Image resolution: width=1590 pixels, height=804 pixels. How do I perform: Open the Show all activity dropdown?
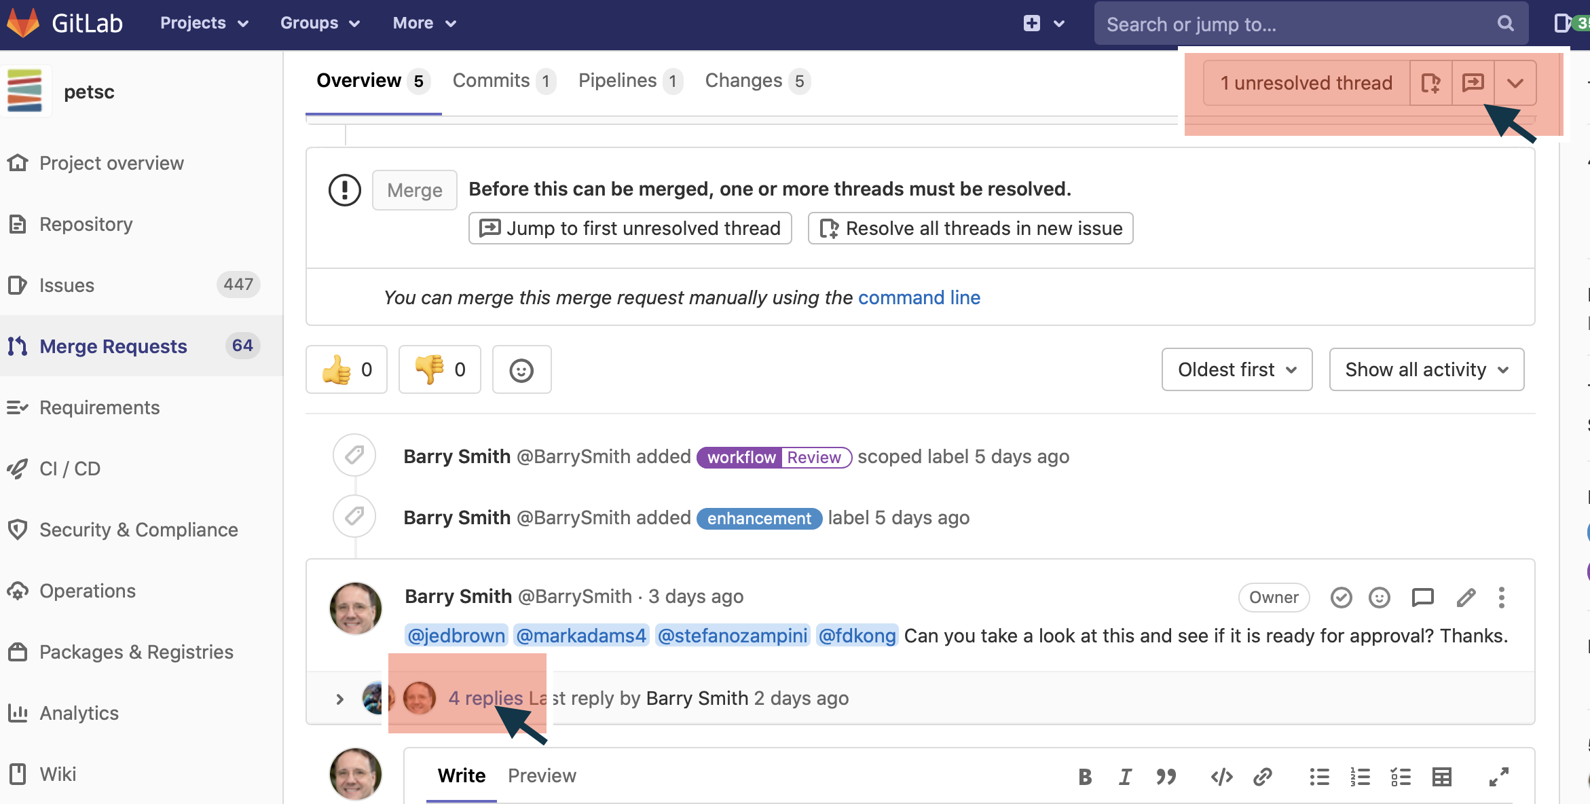point(1426,369)
